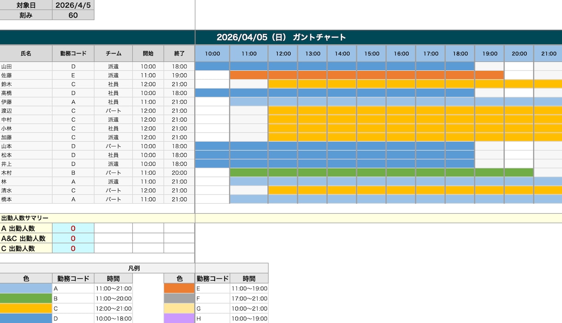This screenshot has width=562, height=323.
Task: Select 山田's start time cell 10:00
Action: (148, 66)
